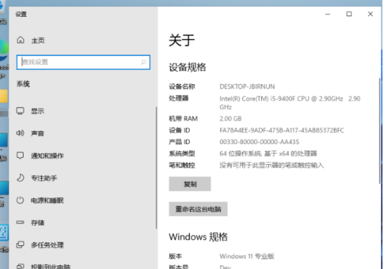Click the 存储 storage drive icon
385x269 pixels.
pos(20,222)
